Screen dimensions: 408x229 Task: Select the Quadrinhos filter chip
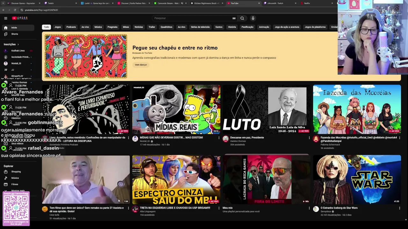click(166, 27)
